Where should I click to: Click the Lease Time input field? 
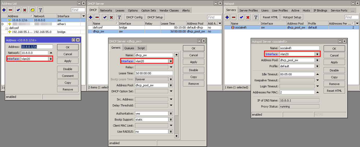point(154,73)
